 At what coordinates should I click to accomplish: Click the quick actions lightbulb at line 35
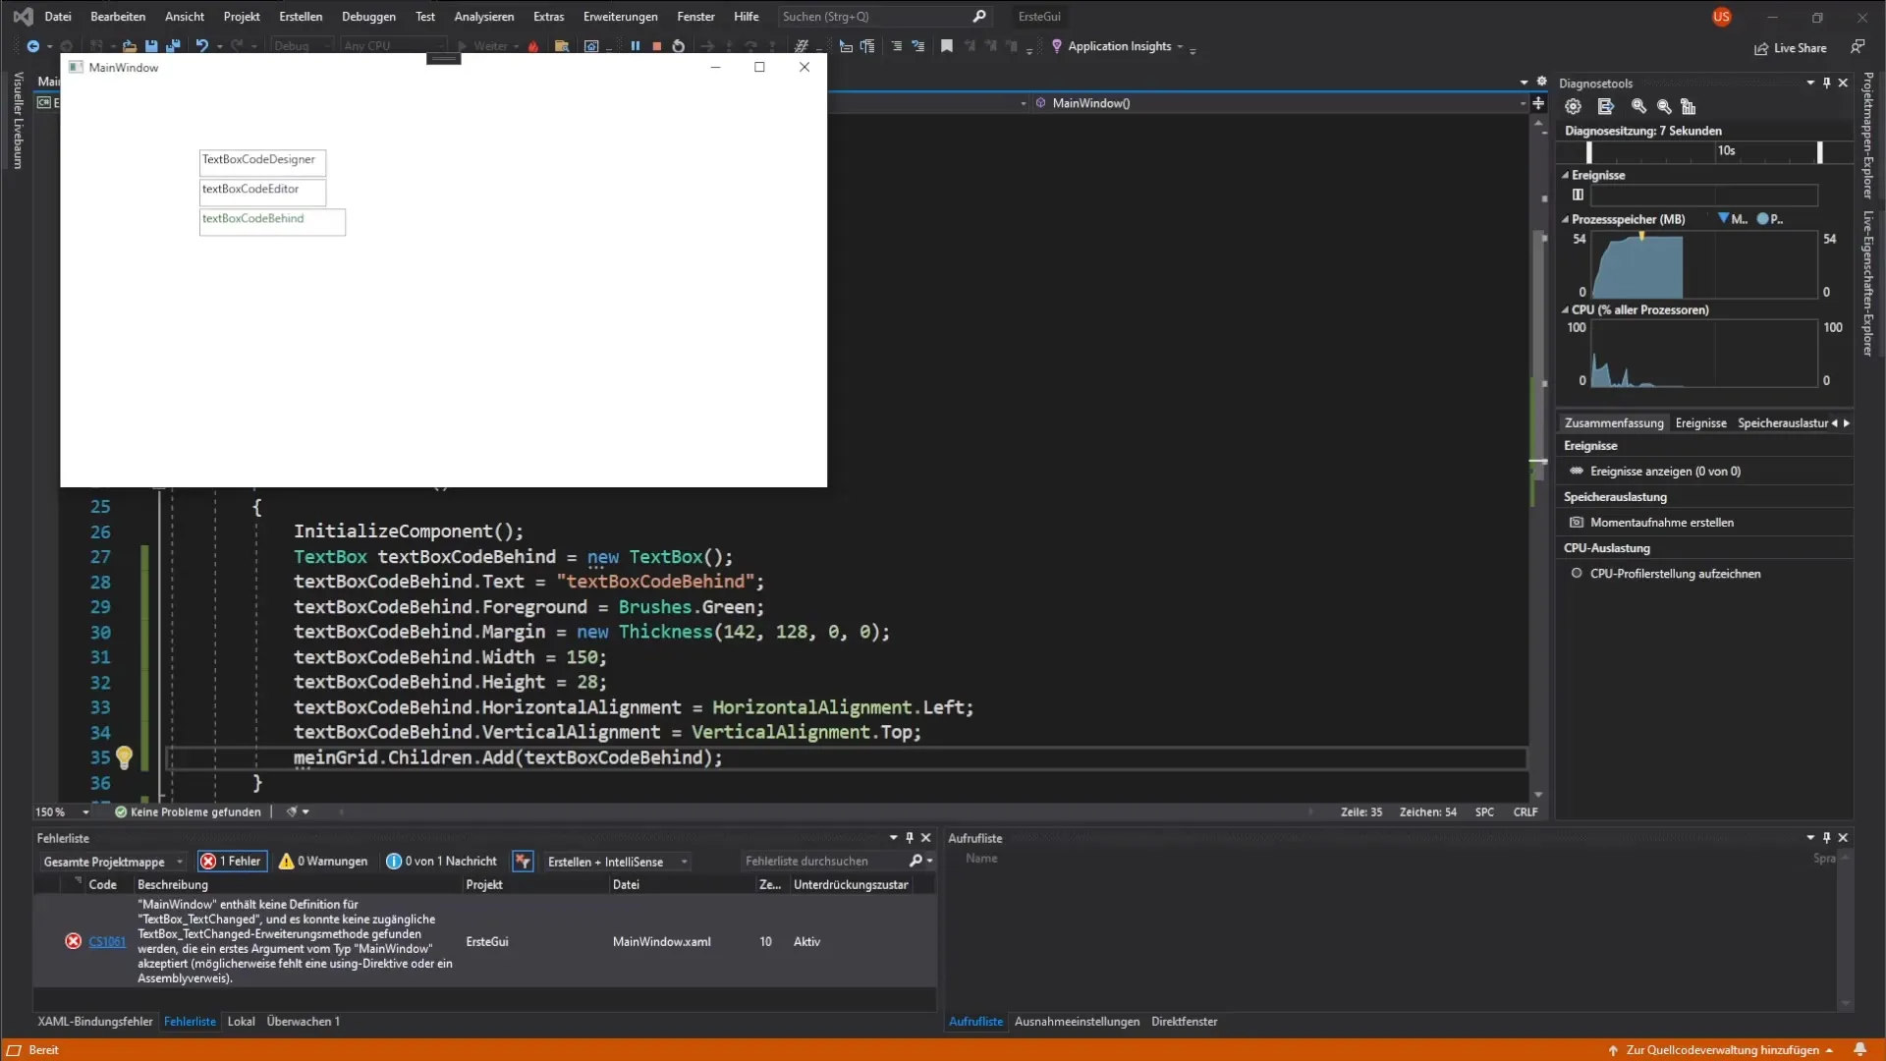(x=124, y=757)
